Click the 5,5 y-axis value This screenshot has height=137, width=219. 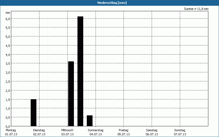[8, 28]
